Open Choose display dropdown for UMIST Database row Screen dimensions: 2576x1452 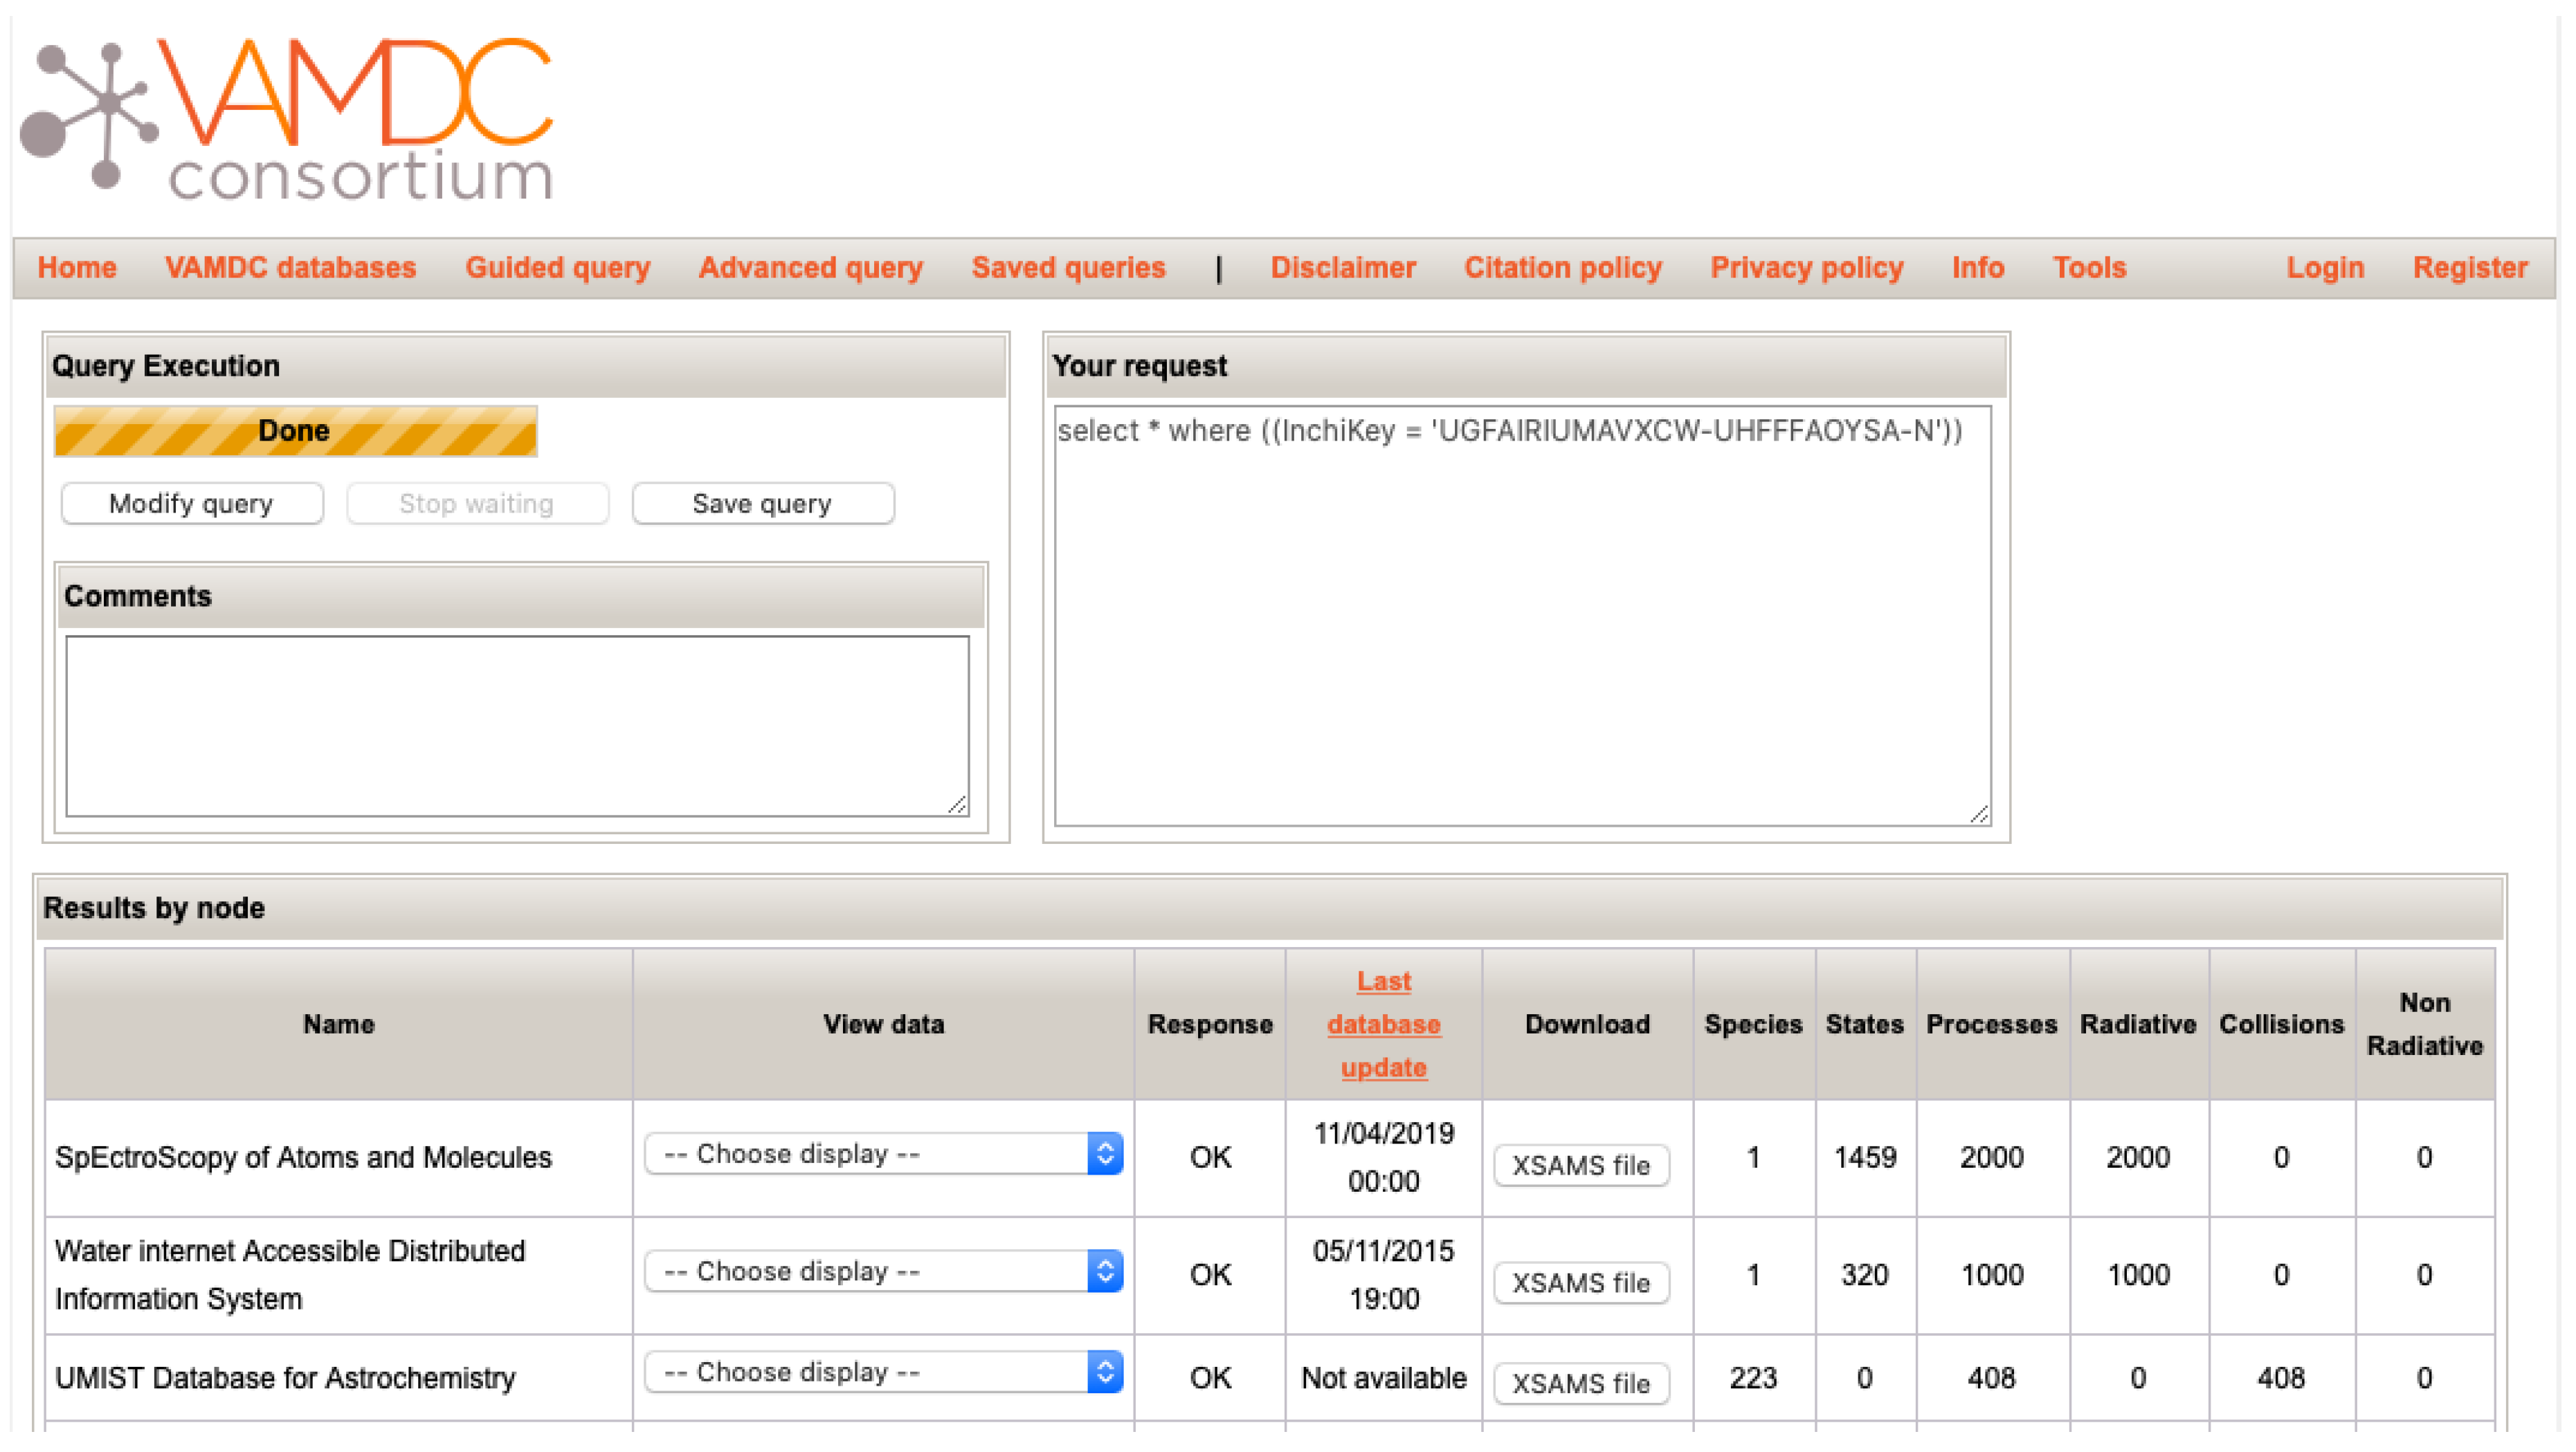[x=883, y=1372]
